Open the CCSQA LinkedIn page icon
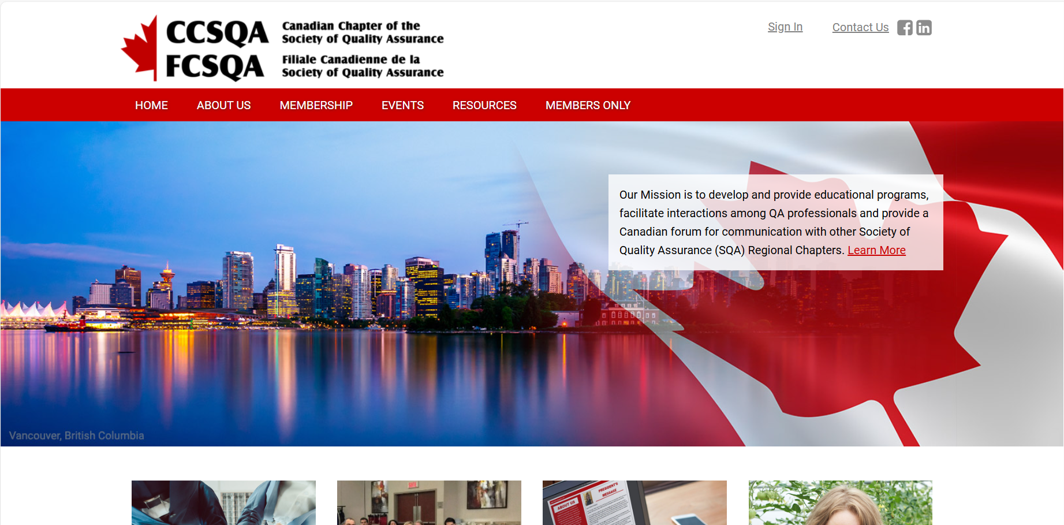This screenshot has width=1064, height=525. tap(924, 27)
